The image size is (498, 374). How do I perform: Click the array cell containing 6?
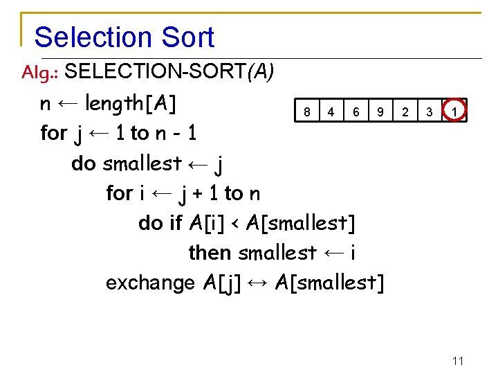(356, 111)
